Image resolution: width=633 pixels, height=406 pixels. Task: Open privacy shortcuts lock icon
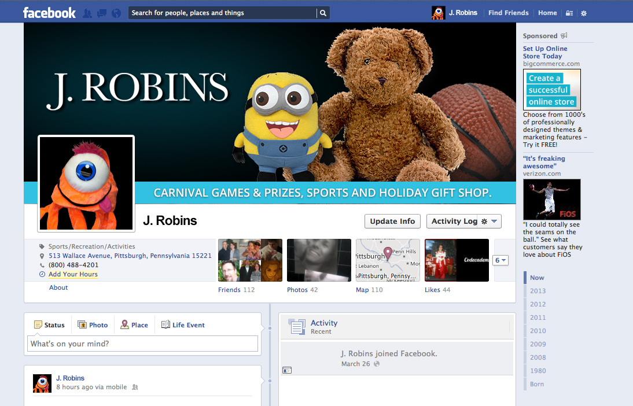pyautogui.click(x=569, y=13)
